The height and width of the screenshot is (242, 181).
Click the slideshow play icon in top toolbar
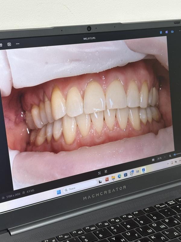[9, 44]
